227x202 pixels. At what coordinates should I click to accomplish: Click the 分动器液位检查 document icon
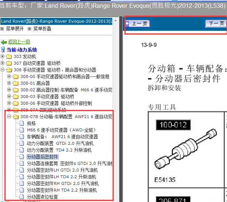(22, 197)
